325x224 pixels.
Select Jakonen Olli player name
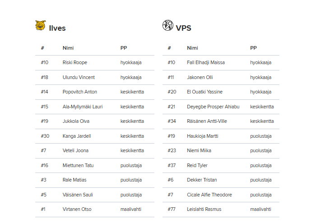tap(200, 77)
